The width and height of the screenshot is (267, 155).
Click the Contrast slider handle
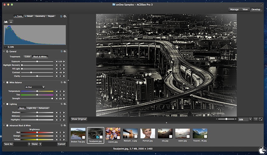click(31, 72)
